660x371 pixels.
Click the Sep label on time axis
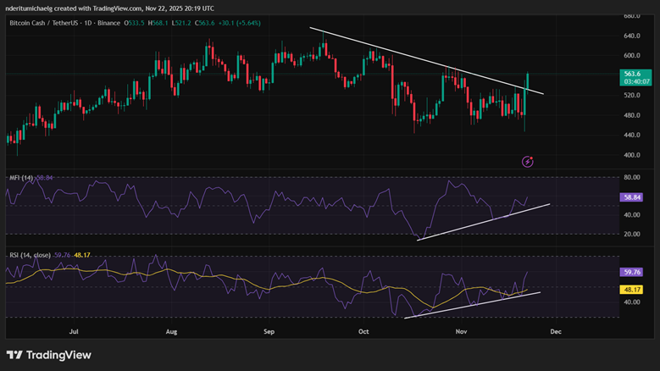269,333
